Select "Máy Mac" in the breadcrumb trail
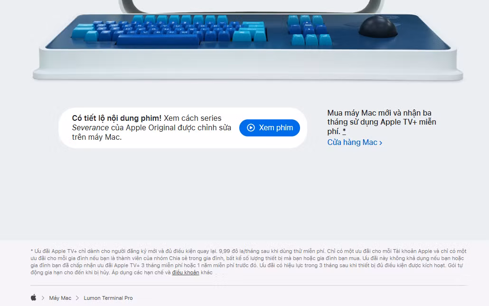This screenshot has height=306, width=489. [x=60, y=298]
